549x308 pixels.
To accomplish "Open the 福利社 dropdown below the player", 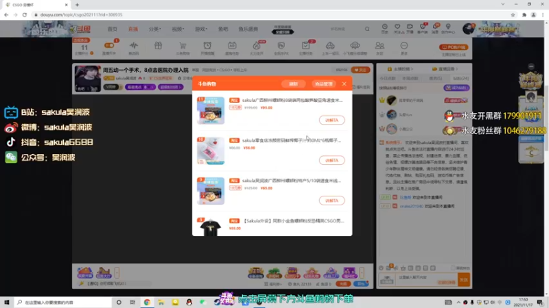I will tap(272, 284).
